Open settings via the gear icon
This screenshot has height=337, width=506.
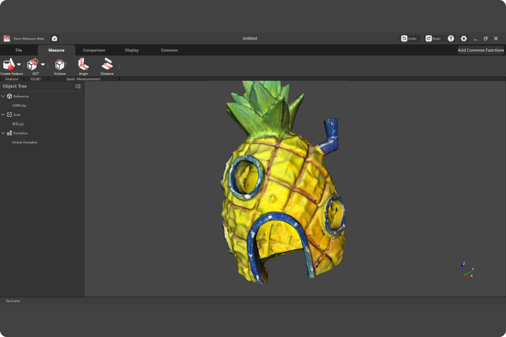[463, 38]
